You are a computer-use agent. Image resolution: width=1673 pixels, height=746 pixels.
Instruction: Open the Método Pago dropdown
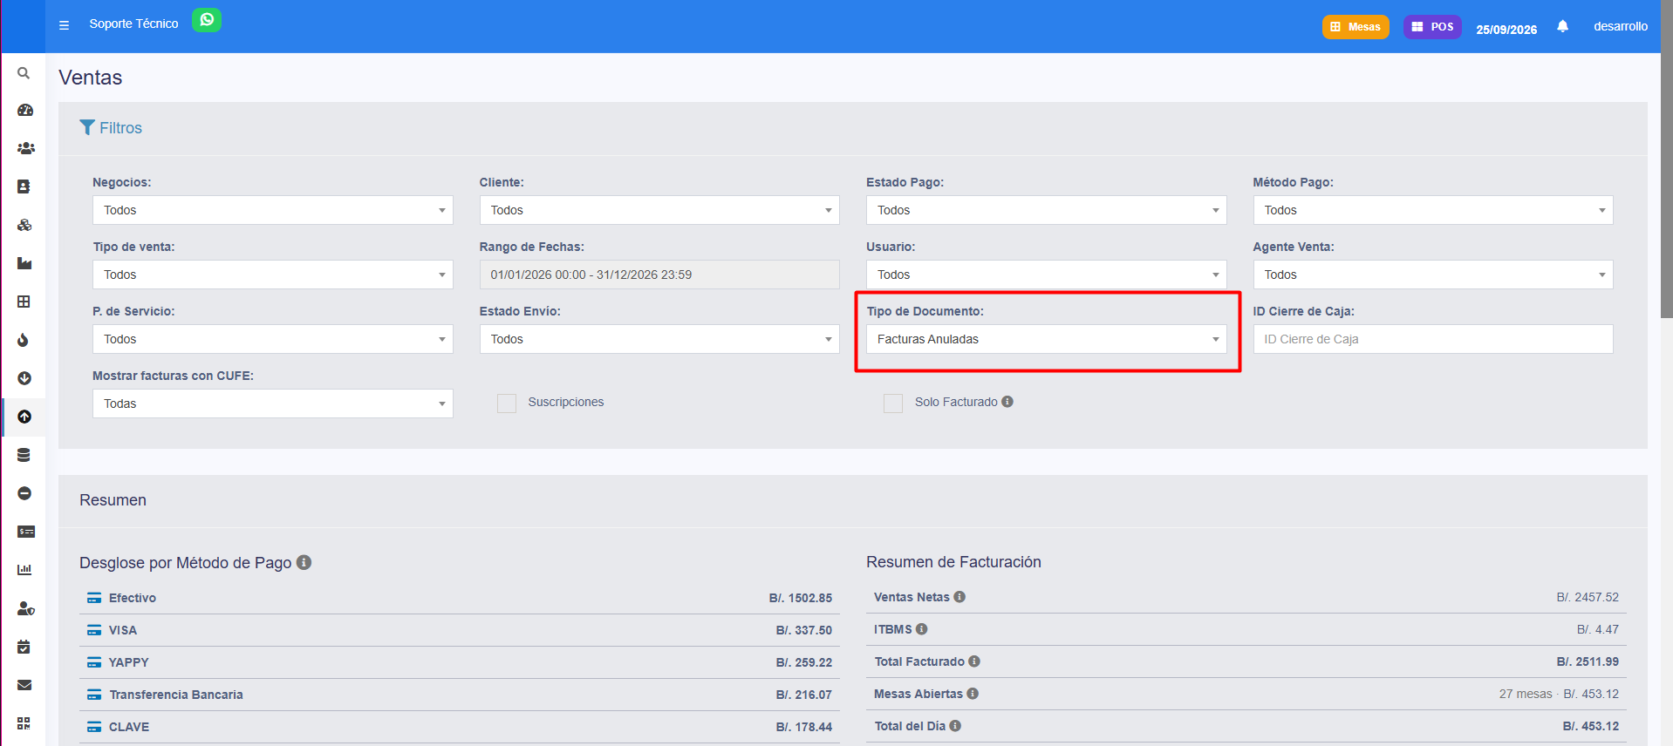(x=1433, y=210)
